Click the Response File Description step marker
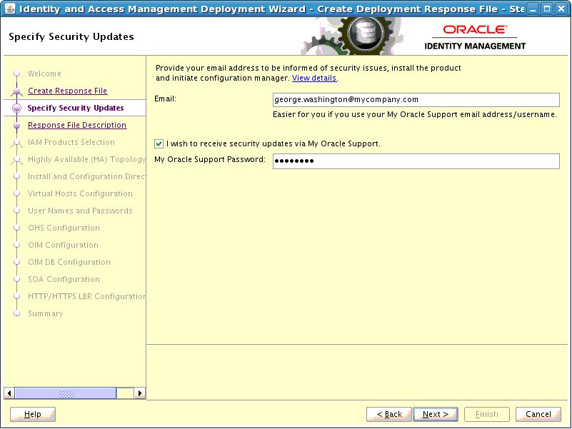This screenshot has height=429, width=572. tap(16, 125)
